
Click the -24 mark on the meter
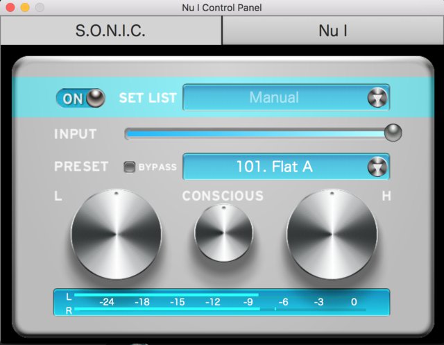pyautogui.click(x=106, y=302)
